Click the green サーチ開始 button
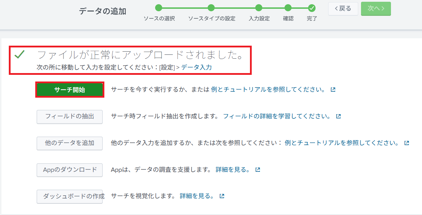 click(70, 90)
